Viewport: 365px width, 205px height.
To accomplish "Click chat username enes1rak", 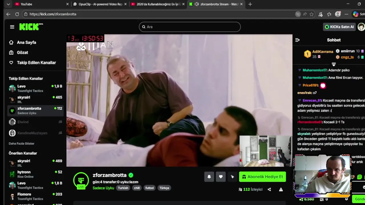I will pyautogui.click(x=304, y=93).
